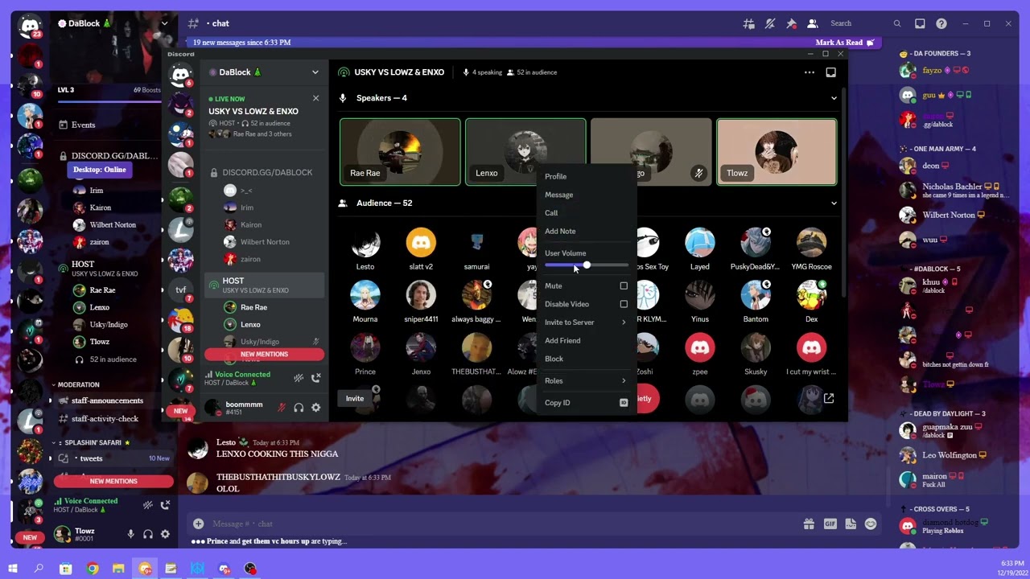Select Copy ID in context menu
Image resolution: width=1030 pixels, height=579 pixels.
586,402
